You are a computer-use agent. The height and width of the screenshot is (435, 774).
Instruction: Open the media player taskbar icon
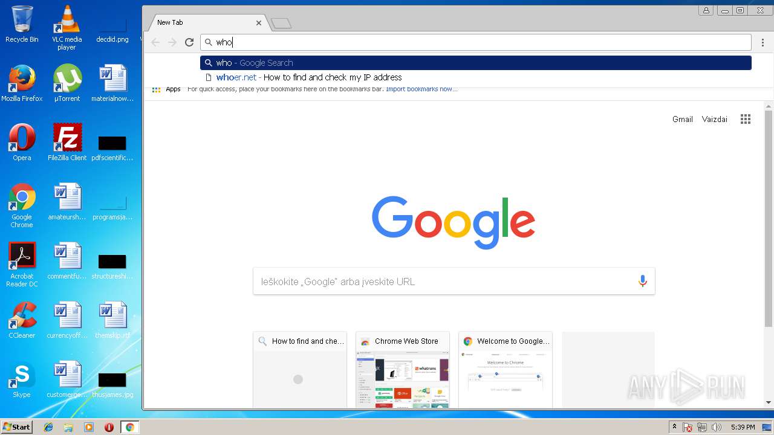coord(89,427)
